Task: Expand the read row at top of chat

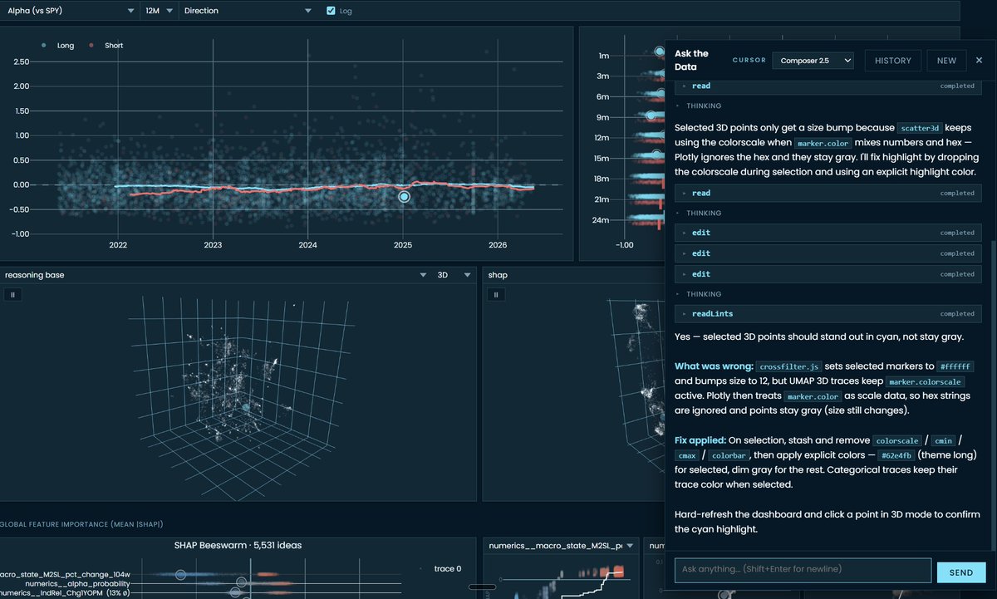Action: [829, 86]
